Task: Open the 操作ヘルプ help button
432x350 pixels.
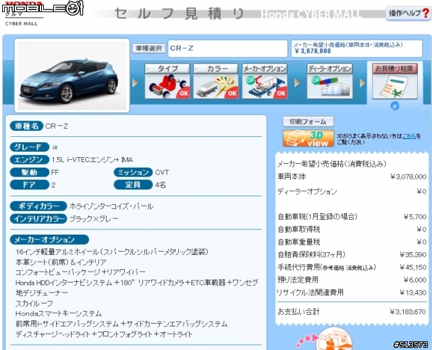Action: tap(408, 13)
